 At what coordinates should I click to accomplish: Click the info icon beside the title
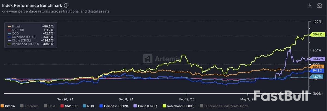[x=66, y=5]
